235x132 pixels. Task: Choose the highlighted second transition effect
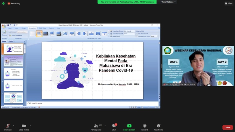pyautogui.click(x=39, y=34)
